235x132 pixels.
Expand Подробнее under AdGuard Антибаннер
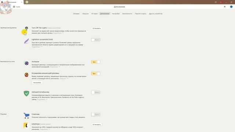coord(42,99)
